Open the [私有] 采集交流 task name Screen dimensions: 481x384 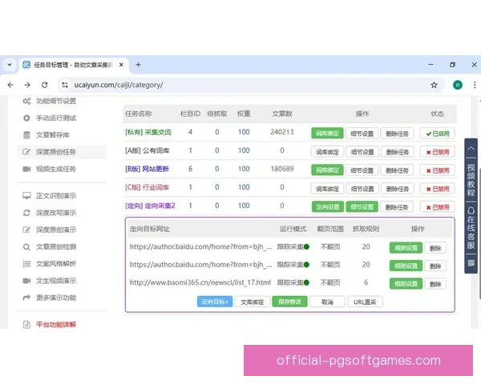pyautogui.click(x=148, y=132)
